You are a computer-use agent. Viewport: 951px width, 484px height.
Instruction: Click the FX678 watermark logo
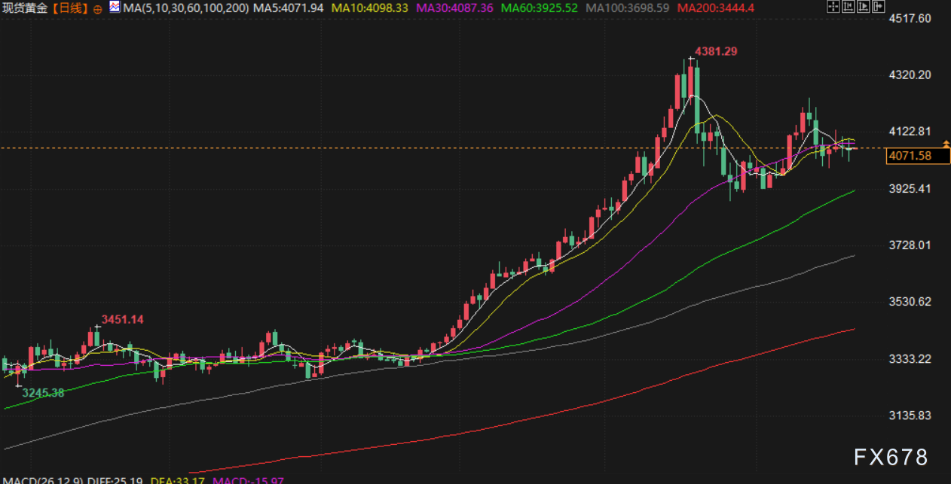pos(891,456)
